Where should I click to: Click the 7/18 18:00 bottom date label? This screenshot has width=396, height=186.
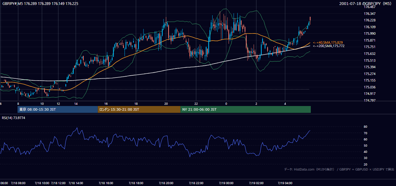click(136, 183)
